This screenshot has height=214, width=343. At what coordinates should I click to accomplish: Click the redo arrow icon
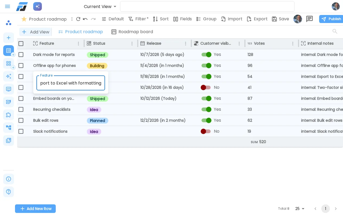(93, 19)
